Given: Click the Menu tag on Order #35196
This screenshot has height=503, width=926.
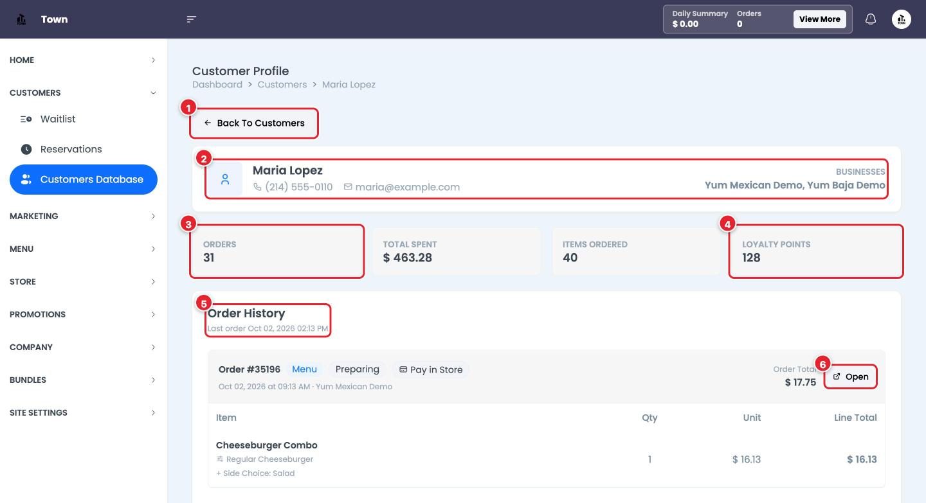Looking at the screenshot, I should 304,369.
